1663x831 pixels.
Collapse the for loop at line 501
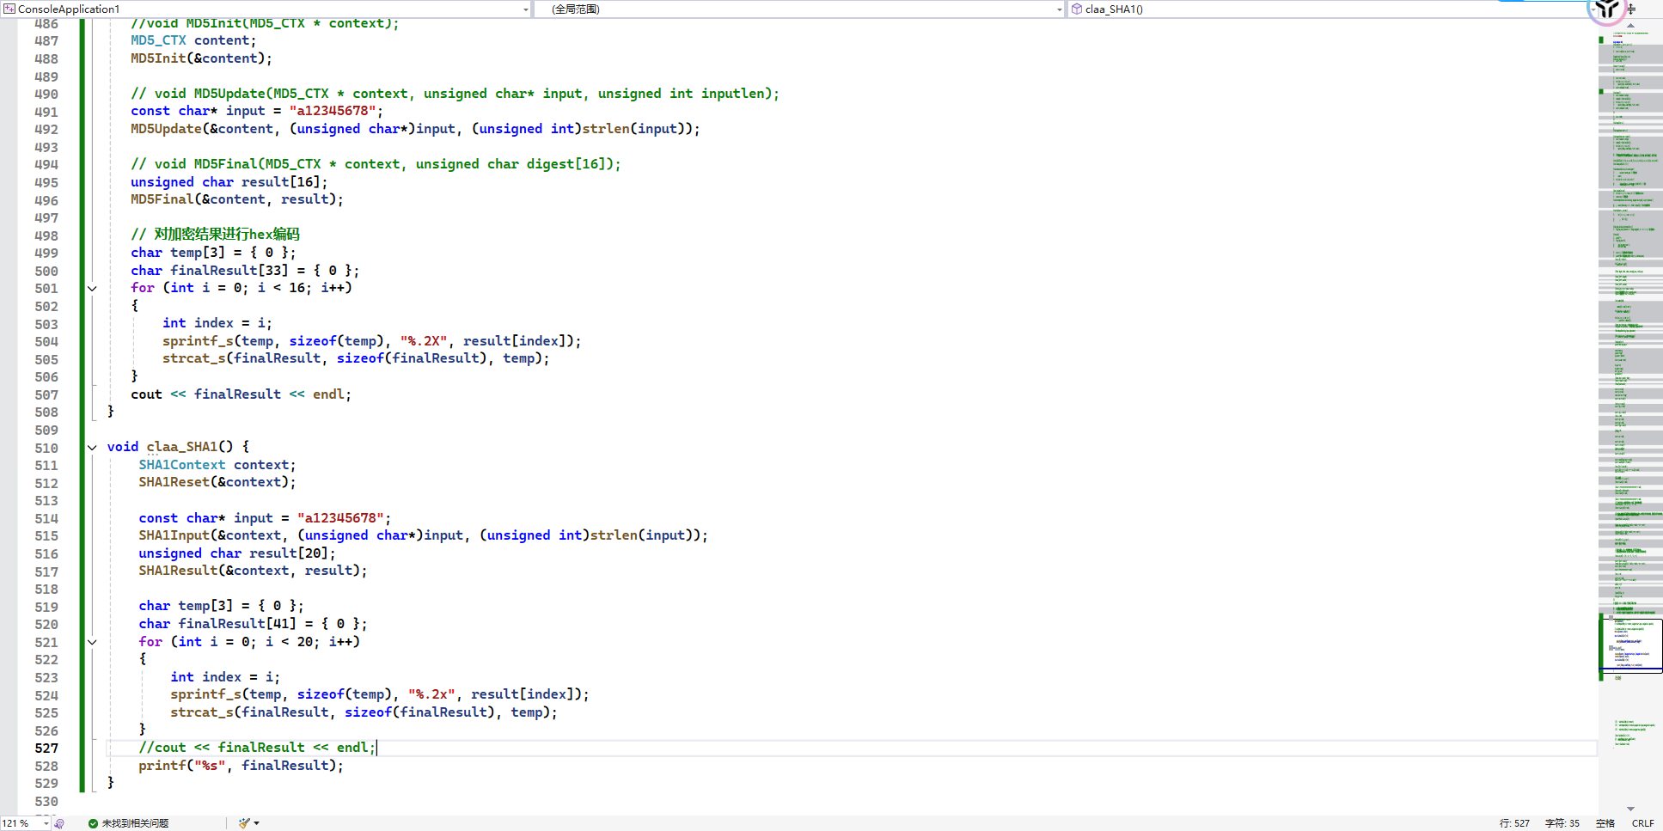click(x=92, y=288)
